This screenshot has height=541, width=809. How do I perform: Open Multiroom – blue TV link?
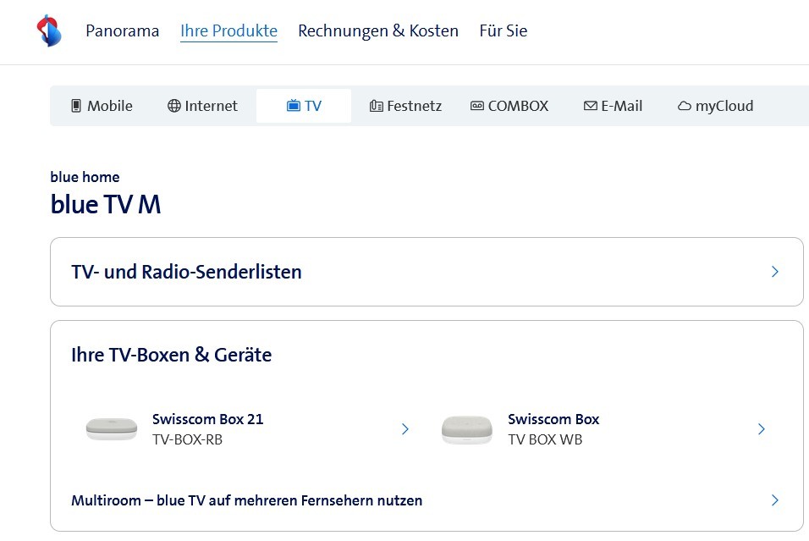(246, 500)
